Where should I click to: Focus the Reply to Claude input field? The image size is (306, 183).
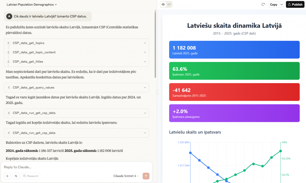click(76, 167)
